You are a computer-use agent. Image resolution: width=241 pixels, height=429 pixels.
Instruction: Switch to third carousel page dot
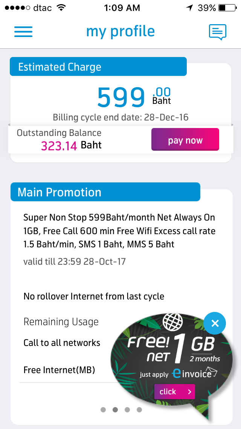coord(127,410)
